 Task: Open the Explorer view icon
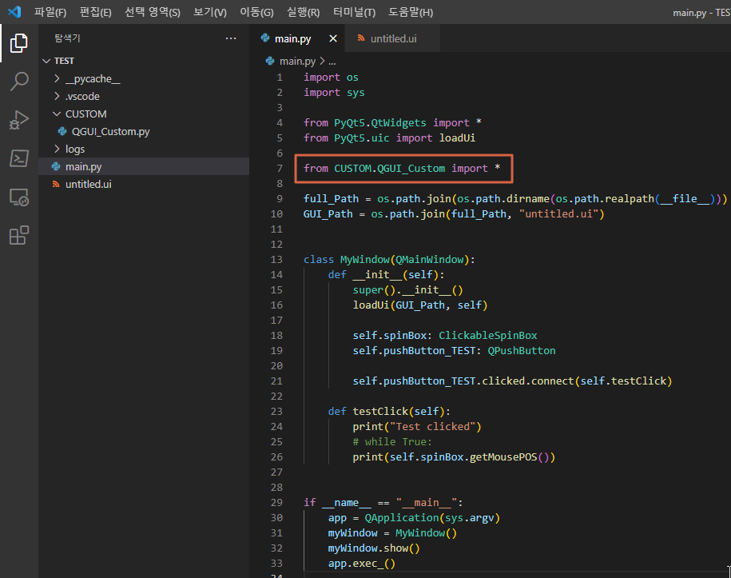[18, 44]
